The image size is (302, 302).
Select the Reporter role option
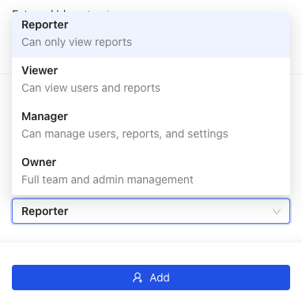pyautogui.click(x=151, y=35)
